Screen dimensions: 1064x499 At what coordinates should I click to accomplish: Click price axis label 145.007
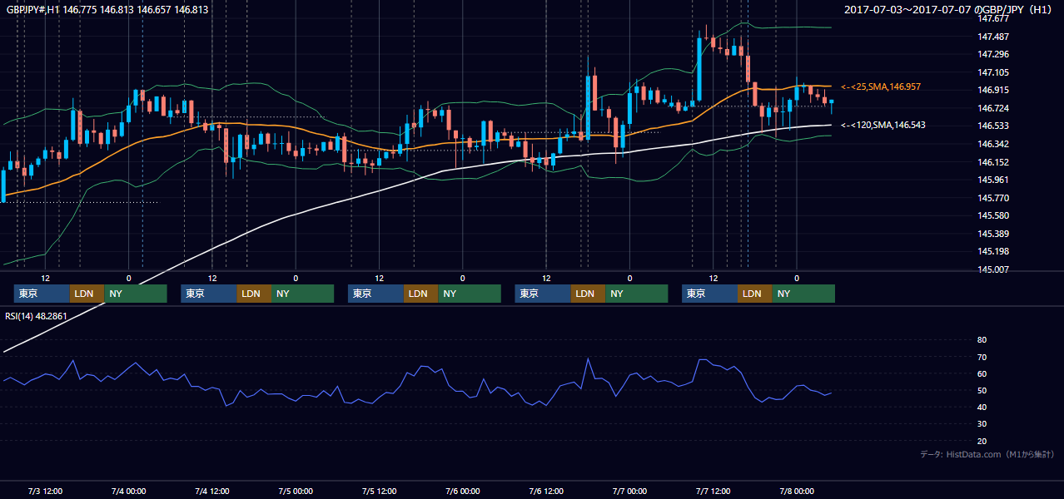pos(994,269)
